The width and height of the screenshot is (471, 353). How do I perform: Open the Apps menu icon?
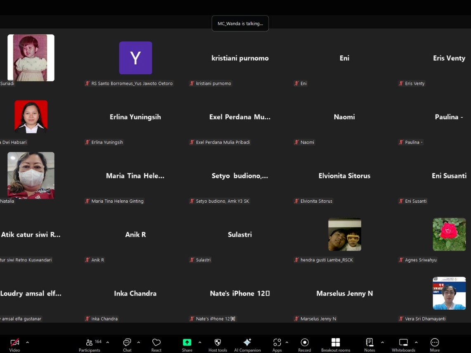point(277,345)
